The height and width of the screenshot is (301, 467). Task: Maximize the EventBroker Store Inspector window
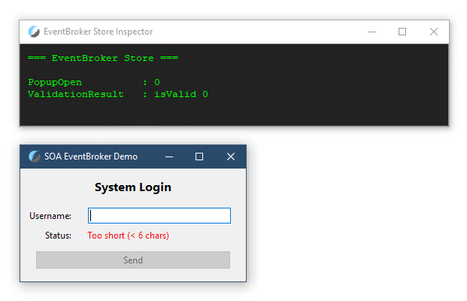point(402,32)
